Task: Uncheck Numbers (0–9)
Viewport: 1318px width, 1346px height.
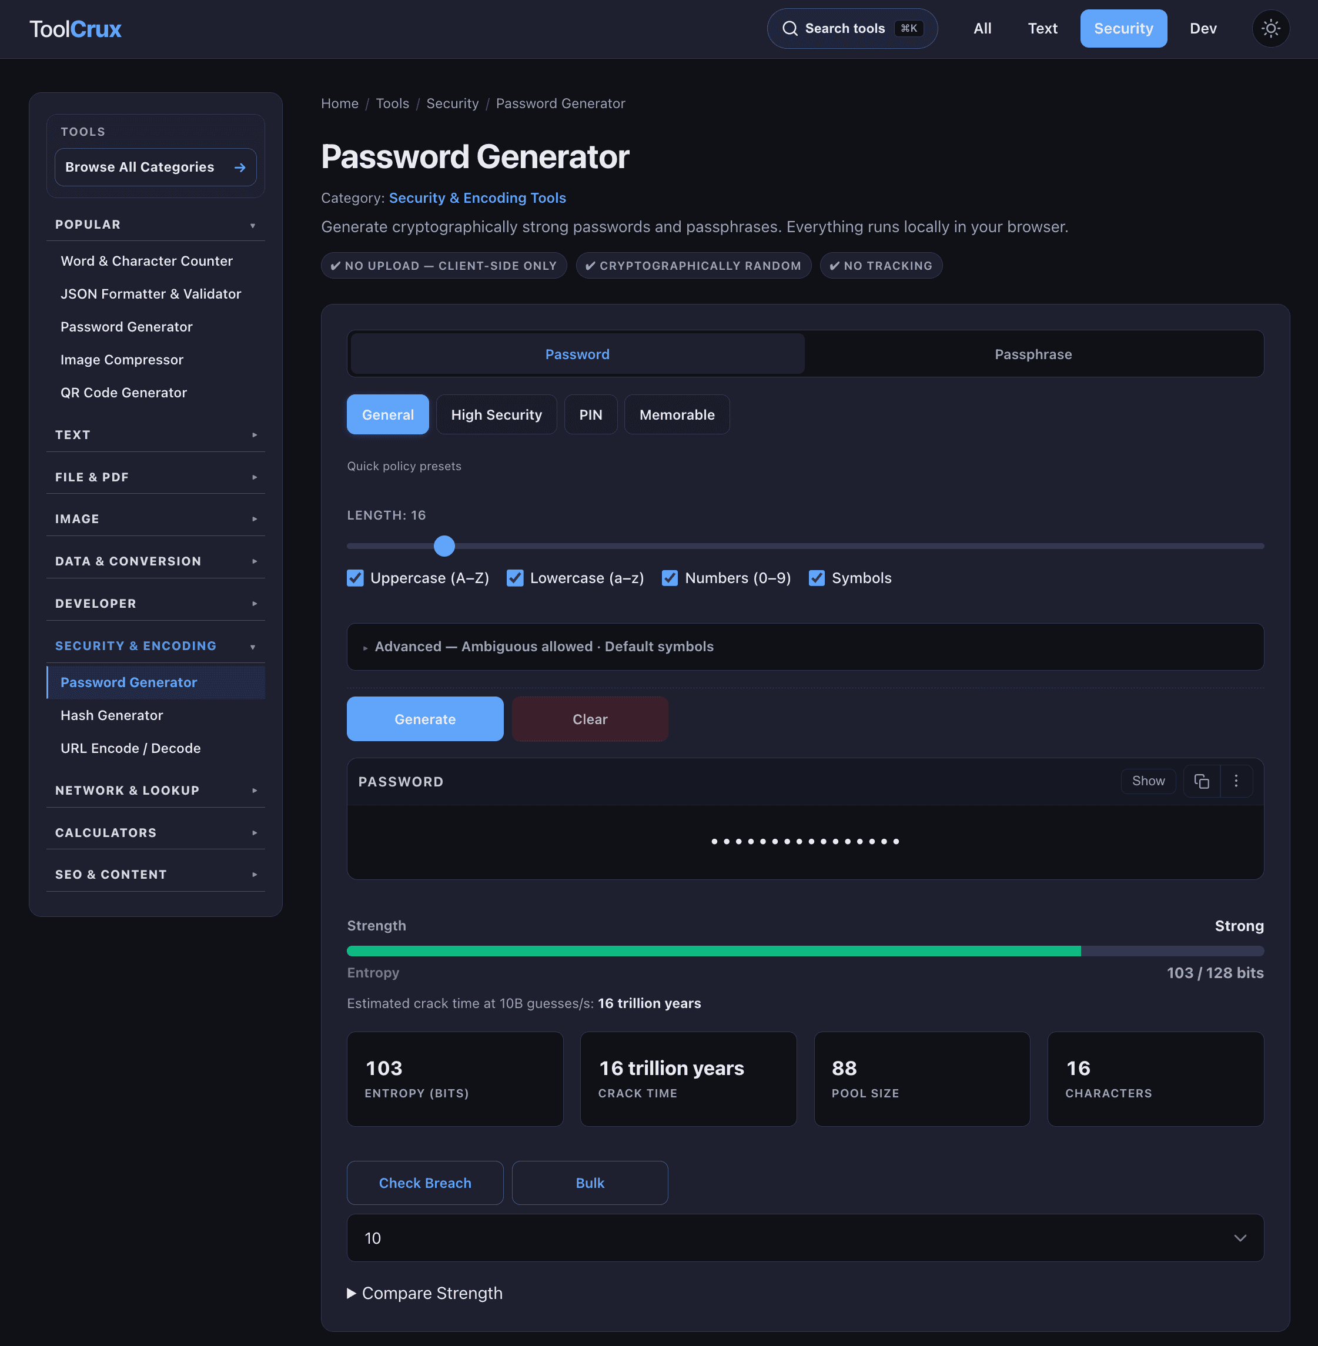Action: (670, 578)
